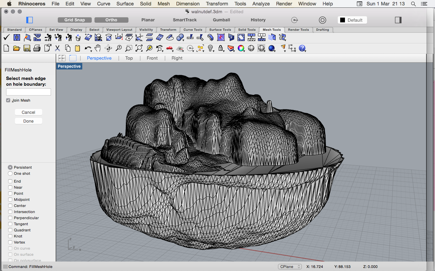Image resolution: width=435 pixels, height=271 pixels.
Task: Toggle the History recording button
Action: coord(258,20)
